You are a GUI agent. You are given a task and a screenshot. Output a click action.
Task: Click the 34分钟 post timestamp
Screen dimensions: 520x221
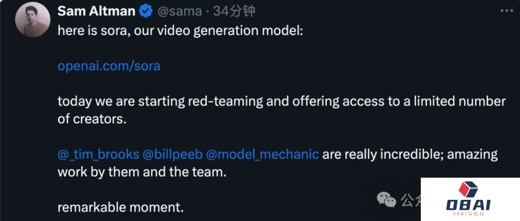[234, 11]
